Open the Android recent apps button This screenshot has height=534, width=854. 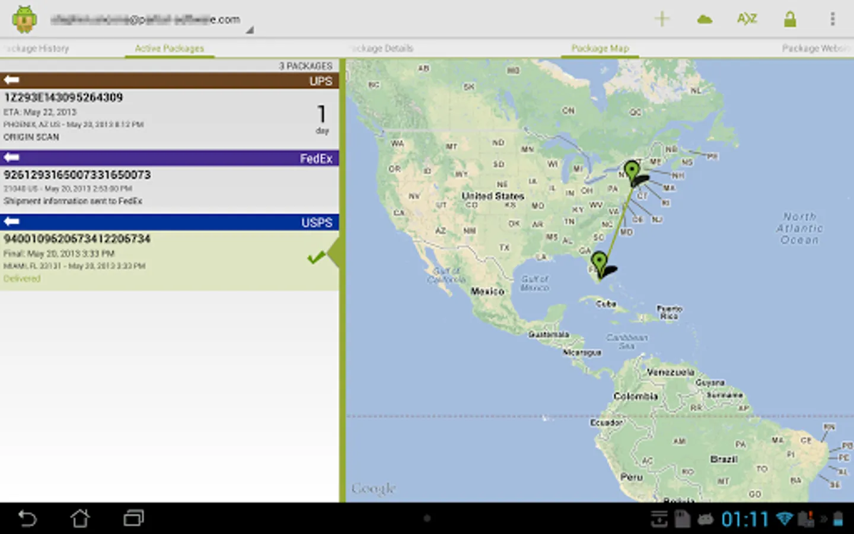(x=133, y=519)
